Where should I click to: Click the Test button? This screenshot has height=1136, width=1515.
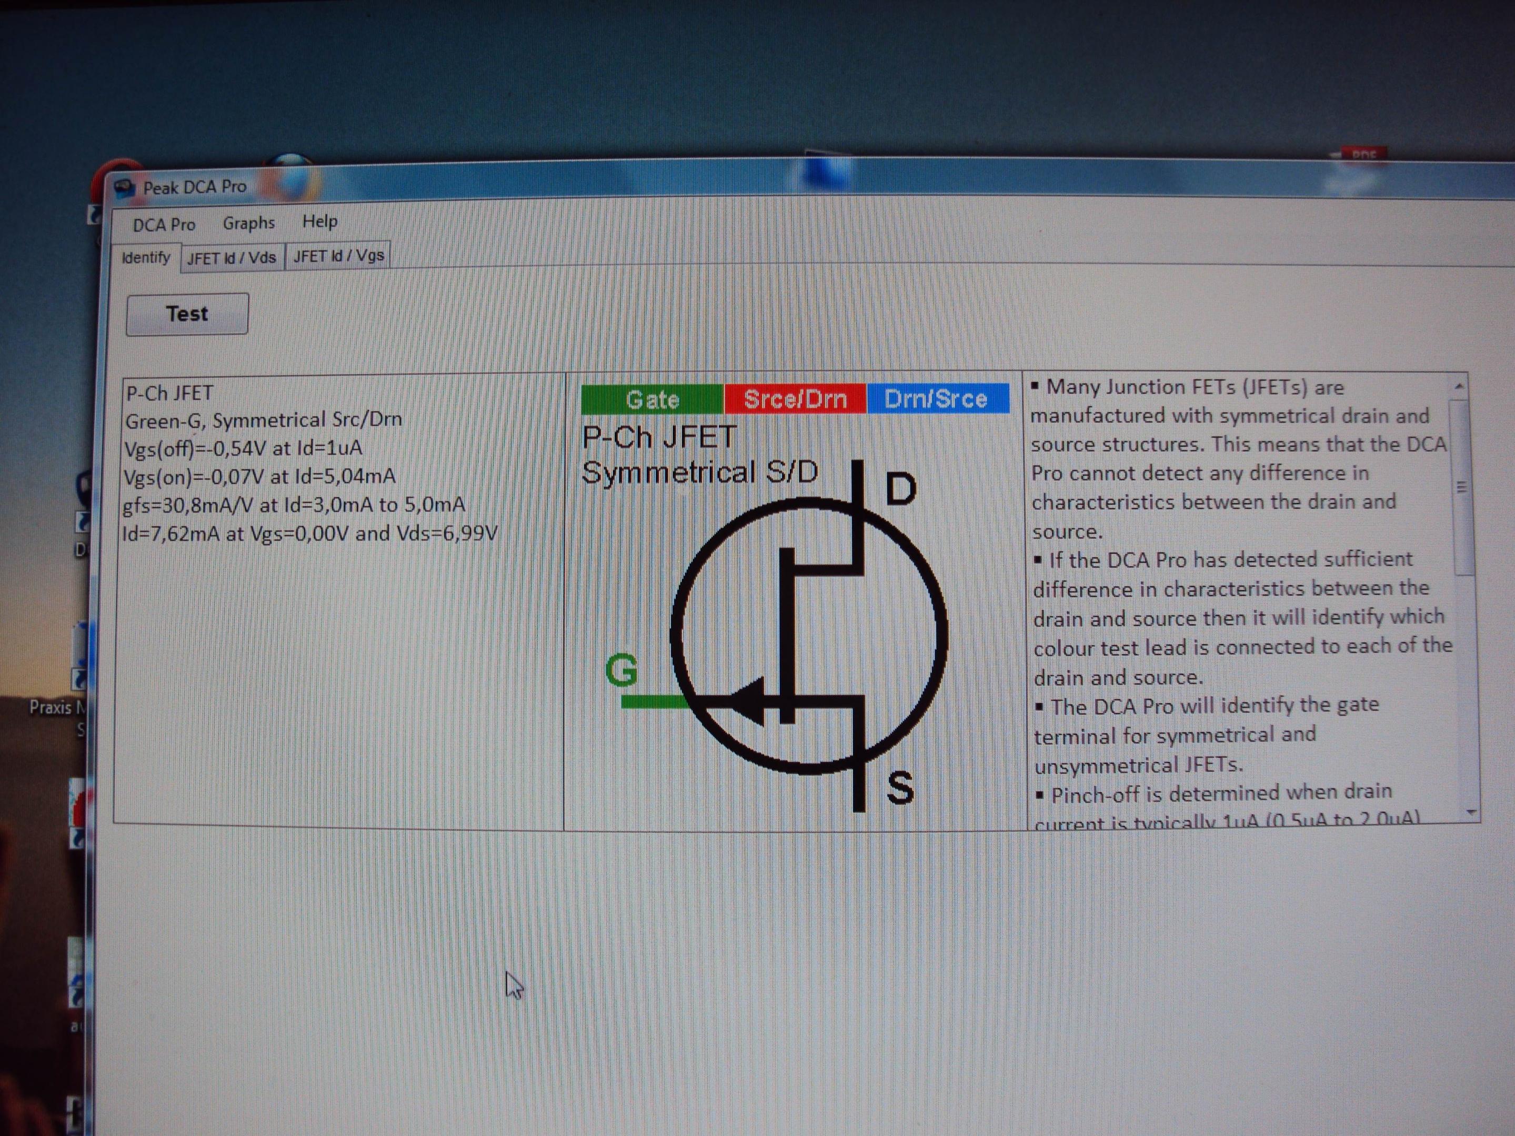(x=187, y=314)
